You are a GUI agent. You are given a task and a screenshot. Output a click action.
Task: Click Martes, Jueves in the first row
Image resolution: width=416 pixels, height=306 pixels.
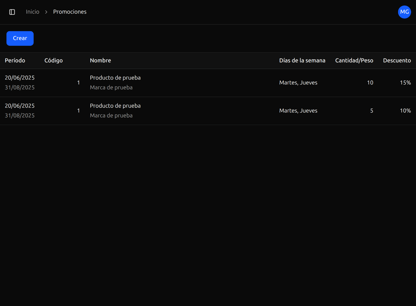[x=298, y=83]
